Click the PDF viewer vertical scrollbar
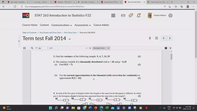The height and width of the screenshot is (111, 197). pyautogui.click(x=171, y=57)
